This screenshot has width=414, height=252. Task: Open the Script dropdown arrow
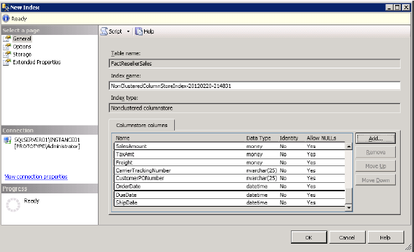tap(128, 31)
